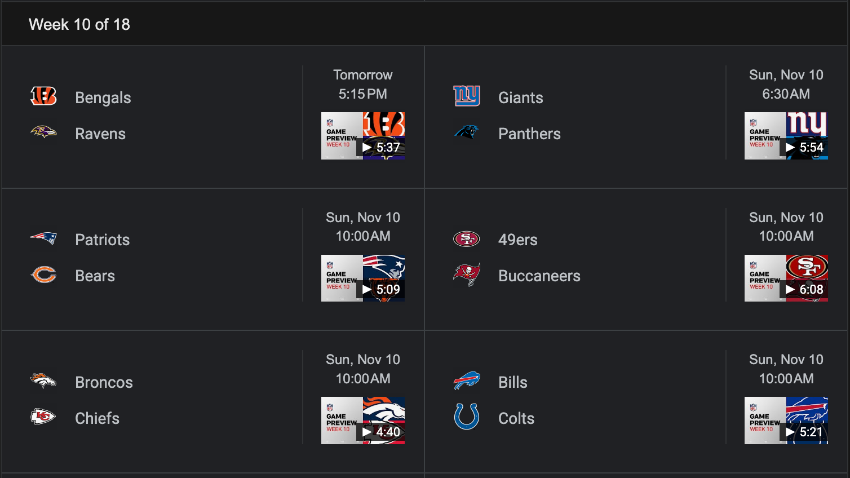Click the Panthers team logo

[467, 133]
